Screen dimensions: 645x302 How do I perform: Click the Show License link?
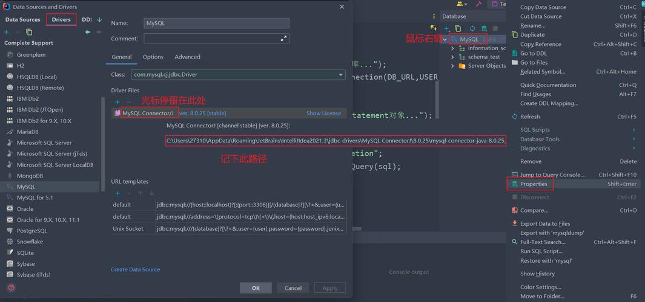[323, 113]
